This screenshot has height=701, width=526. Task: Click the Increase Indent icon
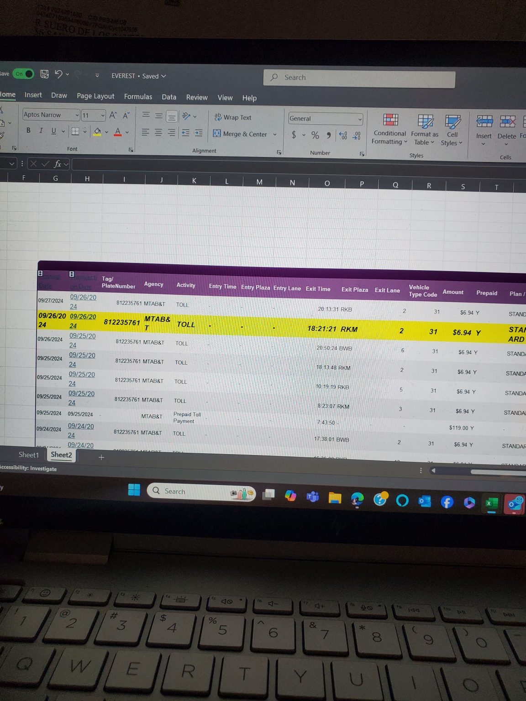click(x=199, y=133)
